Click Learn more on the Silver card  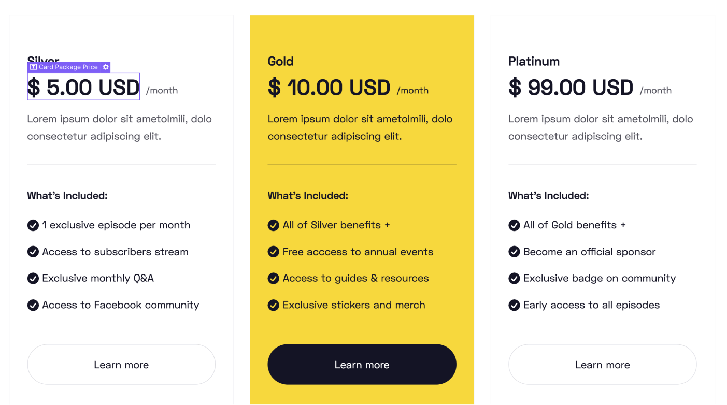(121, 364)
